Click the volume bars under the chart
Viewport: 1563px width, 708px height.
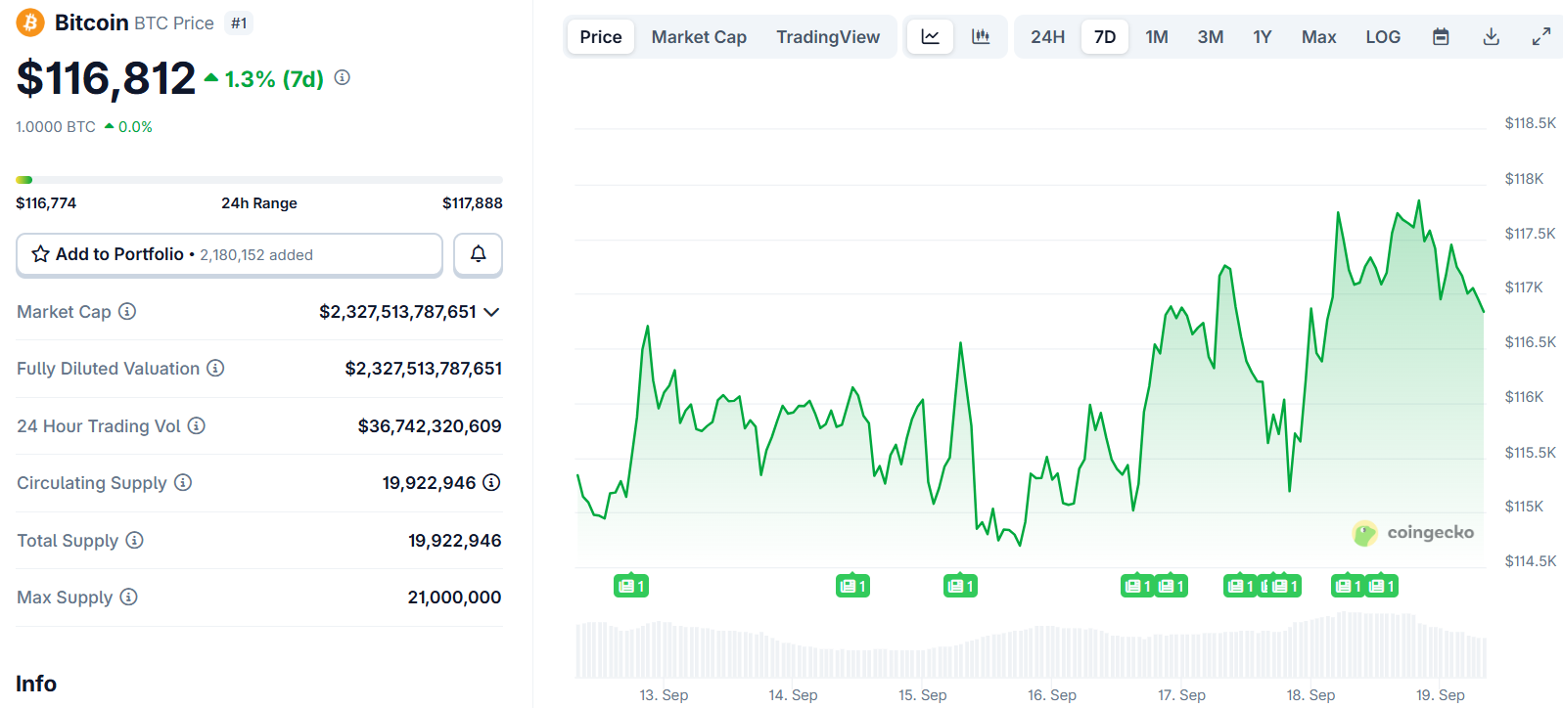coord(1032,647)
